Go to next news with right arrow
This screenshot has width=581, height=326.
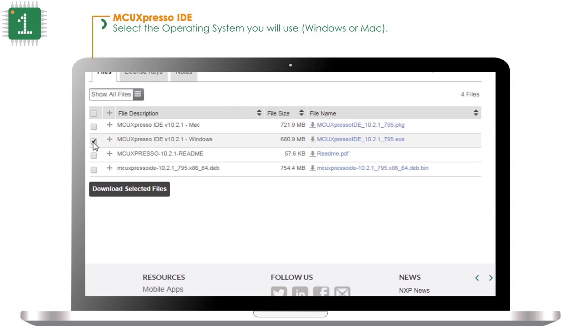[x=491, y=278]
